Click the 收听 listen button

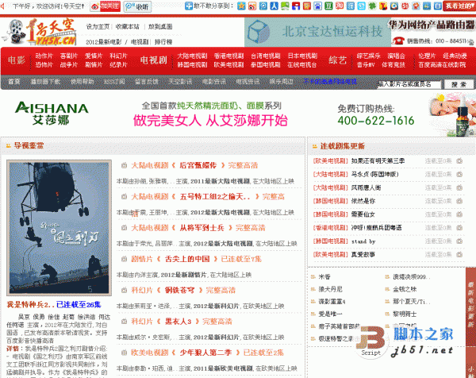point(137,6)
